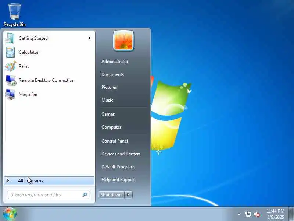Image resolution: width=294 pixels, height=221 pixels.
Task: Open Pictures library
Action: pos(109,87)
